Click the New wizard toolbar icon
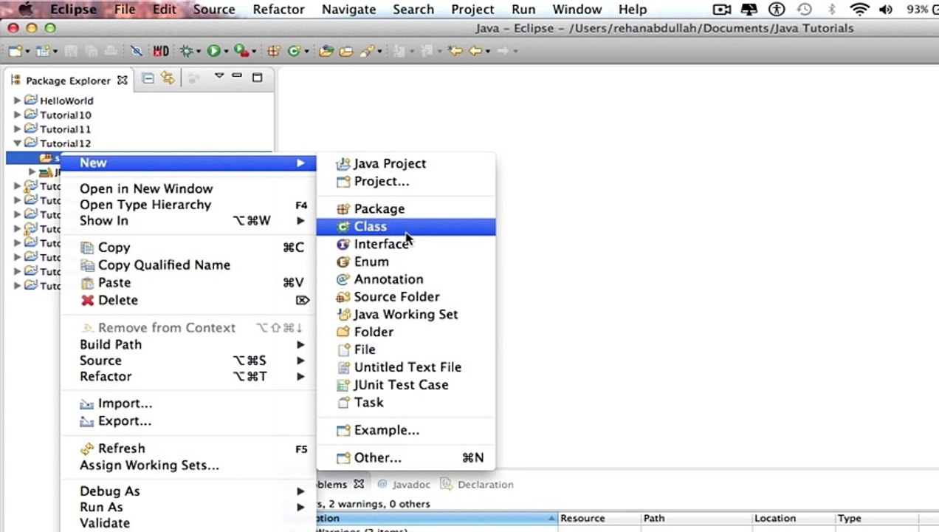The width and height of the screenshot is (939, 532). point(14,51)
